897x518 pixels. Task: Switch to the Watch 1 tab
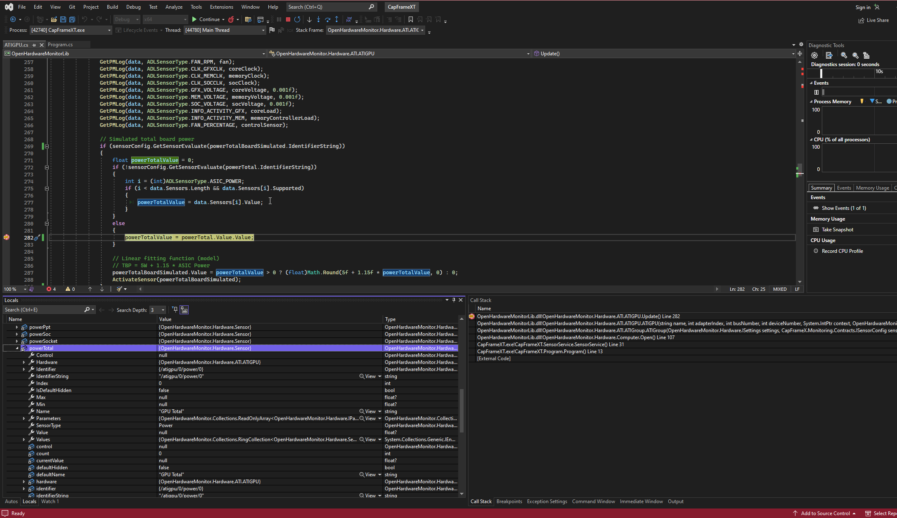50,501
